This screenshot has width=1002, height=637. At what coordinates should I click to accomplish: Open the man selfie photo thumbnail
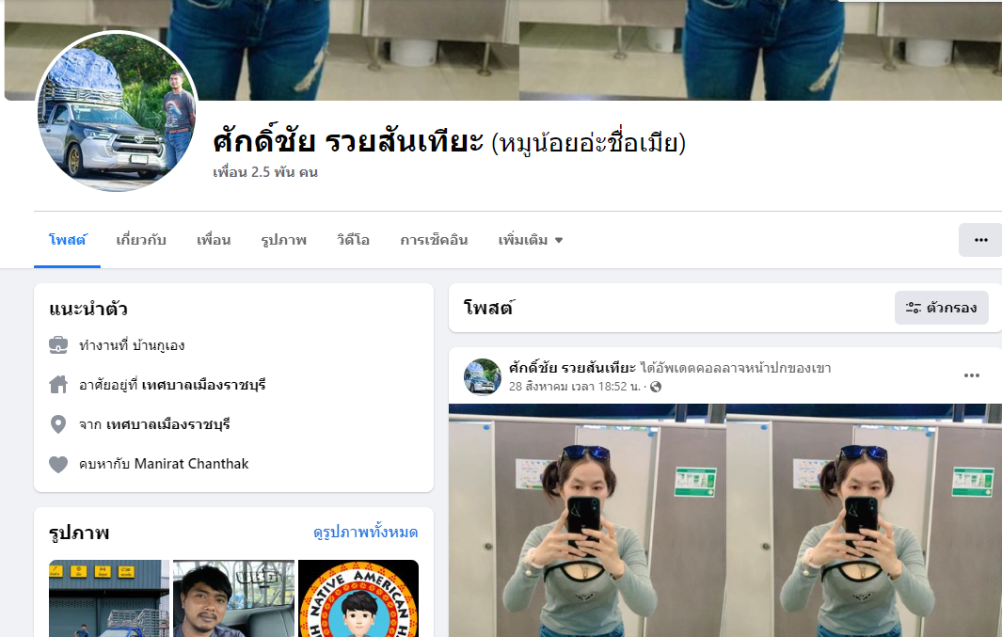point(234,598)
